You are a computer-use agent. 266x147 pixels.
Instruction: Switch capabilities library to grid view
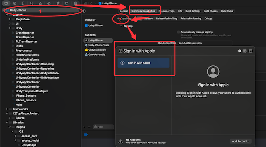(245, 51)
